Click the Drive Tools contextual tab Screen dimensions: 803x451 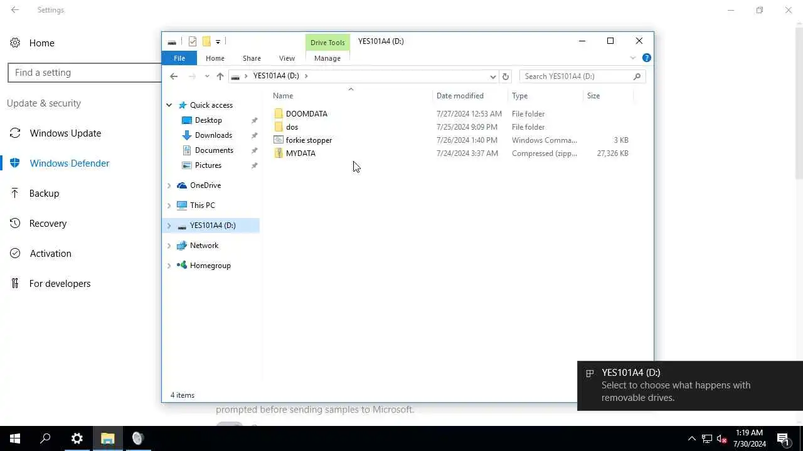tap(327, 42)
